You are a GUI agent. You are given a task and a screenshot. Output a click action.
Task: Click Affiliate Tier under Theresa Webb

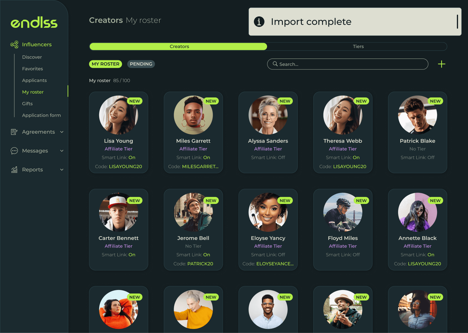343,149
